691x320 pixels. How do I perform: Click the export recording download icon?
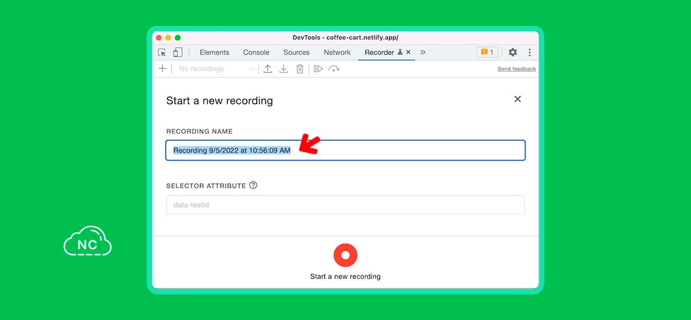tap(284, 68)
